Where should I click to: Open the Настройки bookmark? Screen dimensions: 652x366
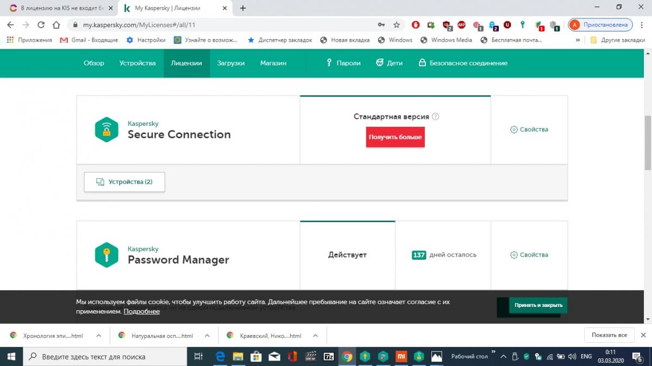(x=146, y=40)
